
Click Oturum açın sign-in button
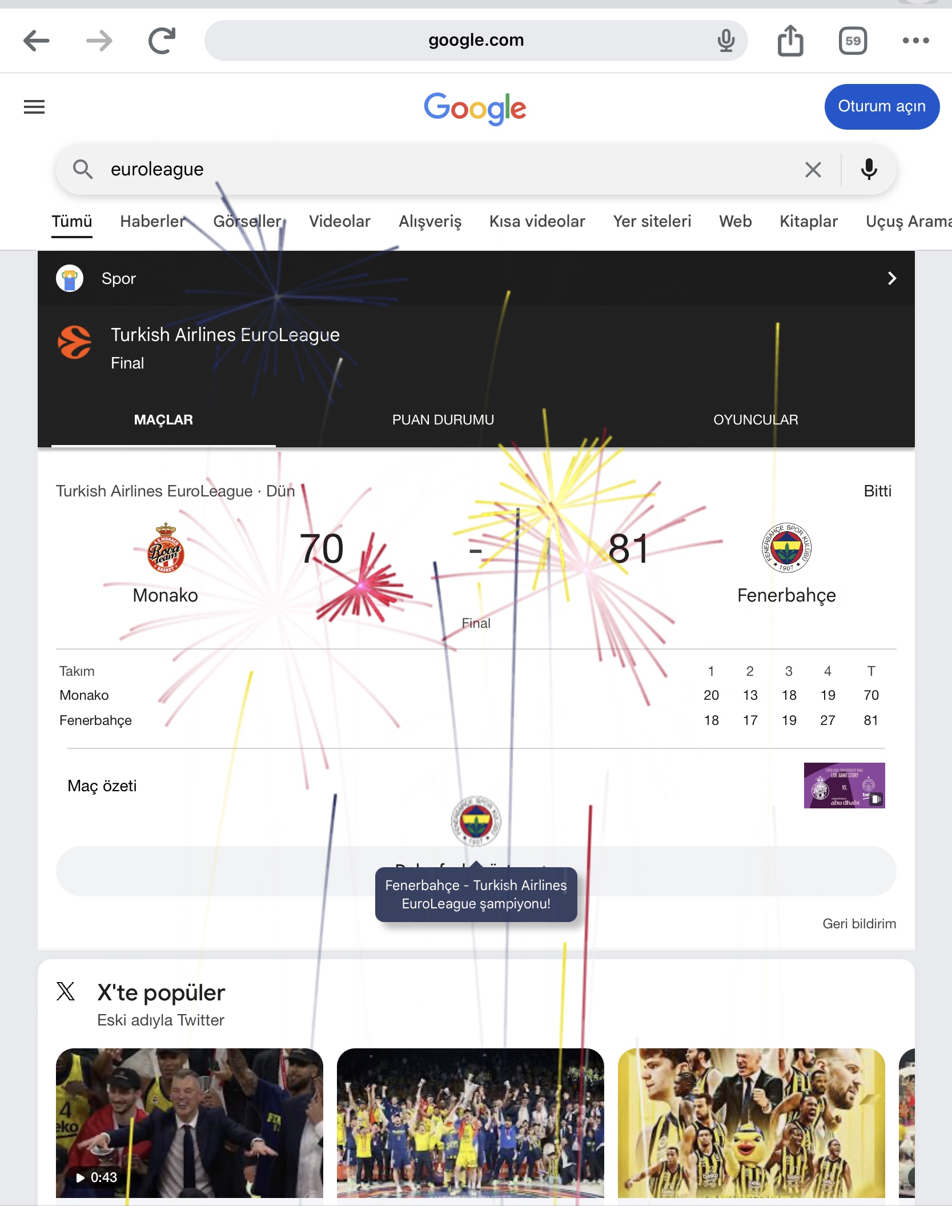tap(882, 107)
